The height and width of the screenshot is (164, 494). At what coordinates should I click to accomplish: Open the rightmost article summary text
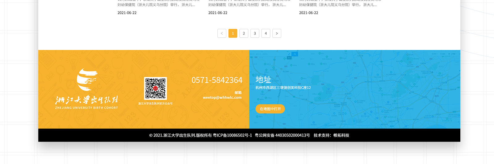[x=338, y=5]
